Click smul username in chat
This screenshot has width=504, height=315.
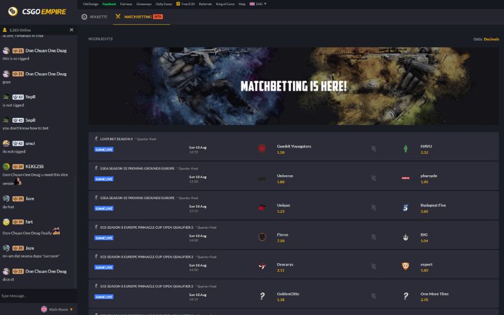coord(30,144)
